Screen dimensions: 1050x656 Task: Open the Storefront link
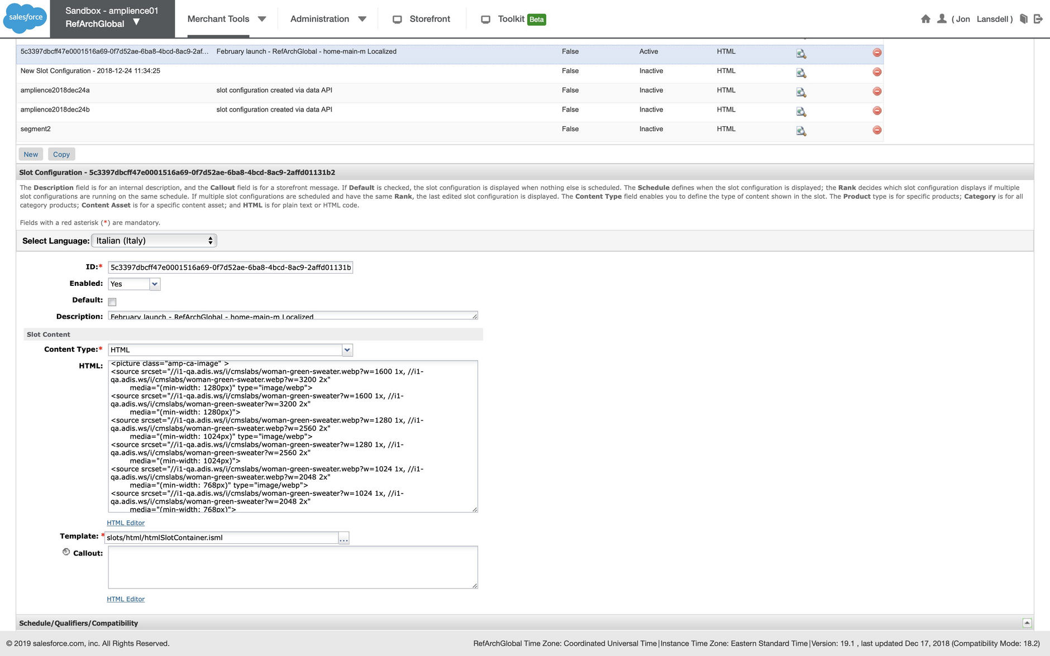click(429, 19)
